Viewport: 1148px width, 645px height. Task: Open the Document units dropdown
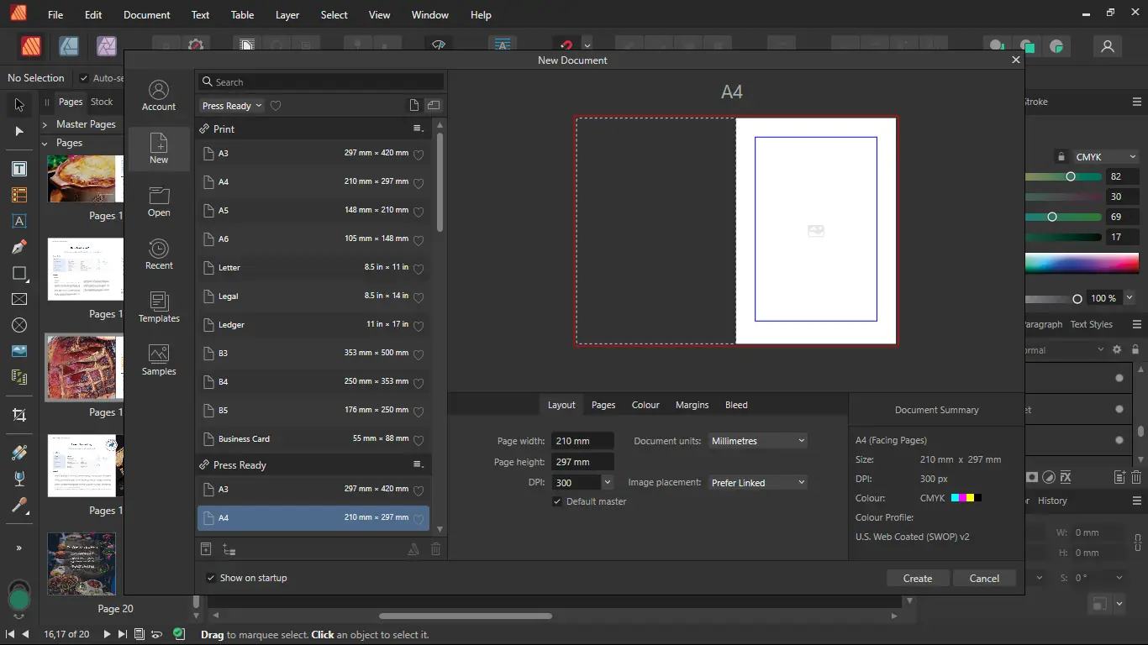(x=757, y=441)
